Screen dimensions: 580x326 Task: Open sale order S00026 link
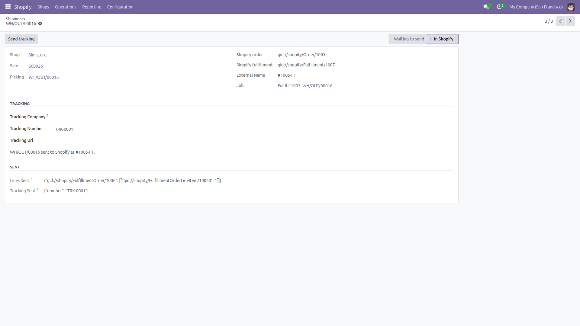(36, 66)
